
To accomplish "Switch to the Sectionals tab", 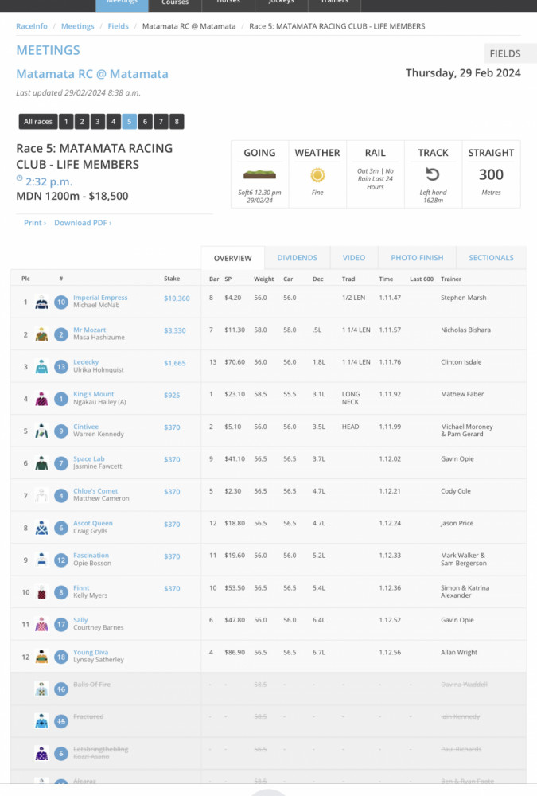I will click(491, 258).
